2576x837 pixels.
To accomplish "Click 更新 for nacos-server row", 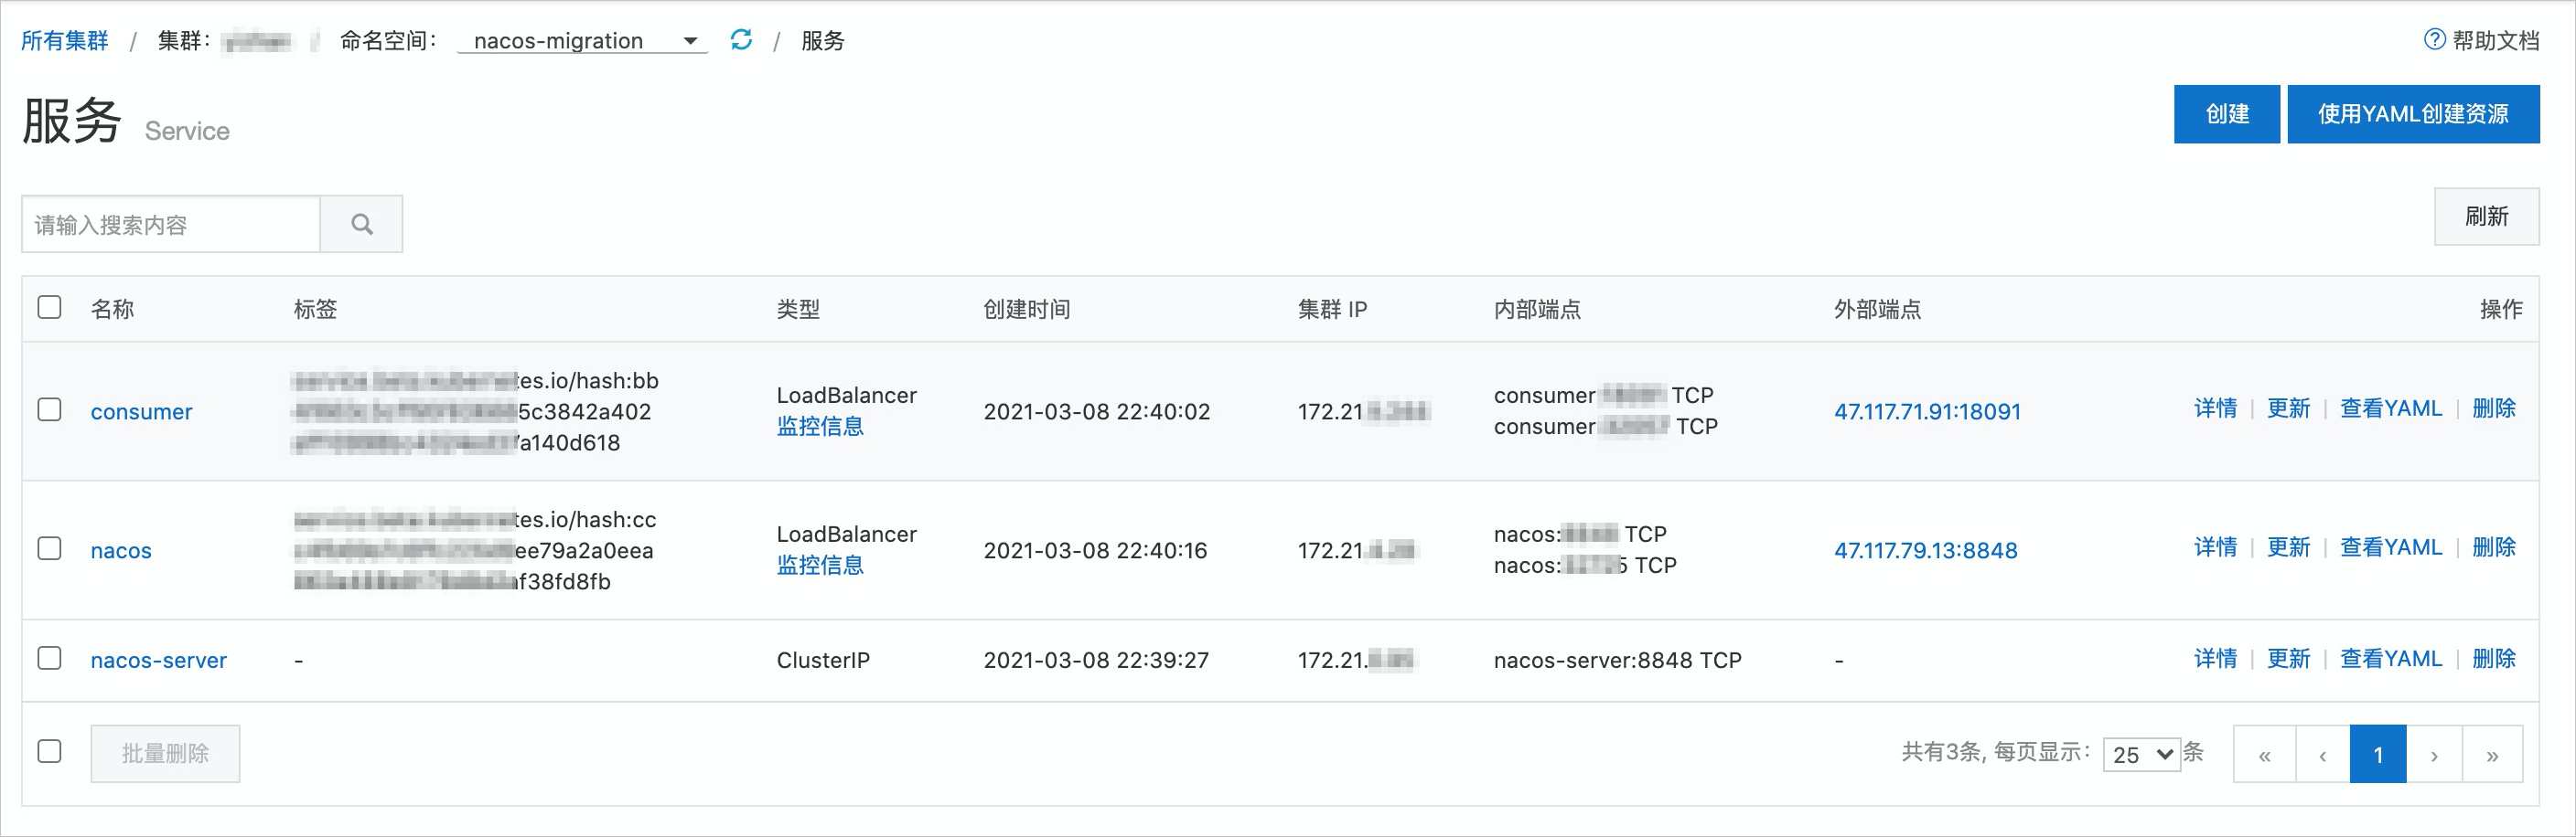I will pyautogui.click(x=2288, y=659).
